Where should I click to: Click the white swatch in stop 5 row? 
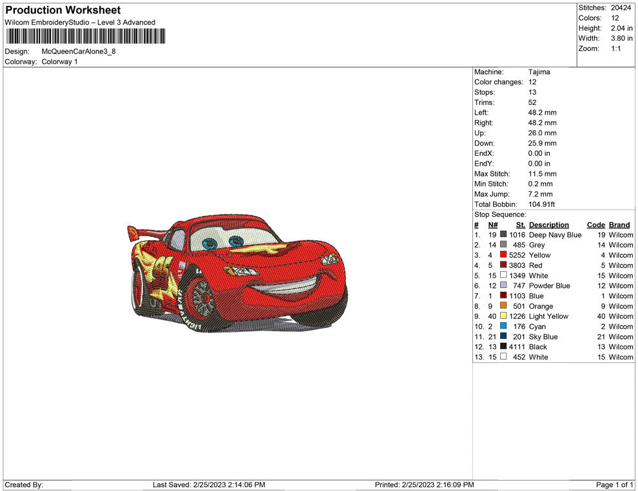pos(503,275)
